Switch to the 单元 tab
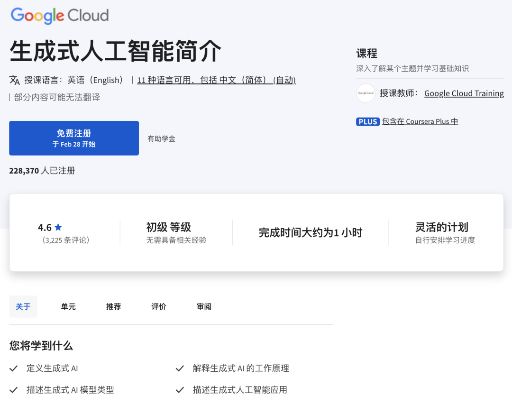This screenshot has width=512, height=396. coord(67,306)
